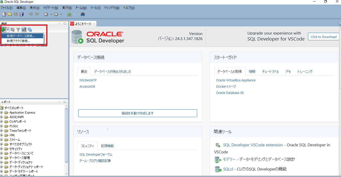Image resolution: width=341 pixels, height=177 pixels.
Task: Click the Click to Download button
Action: (323, 37)
